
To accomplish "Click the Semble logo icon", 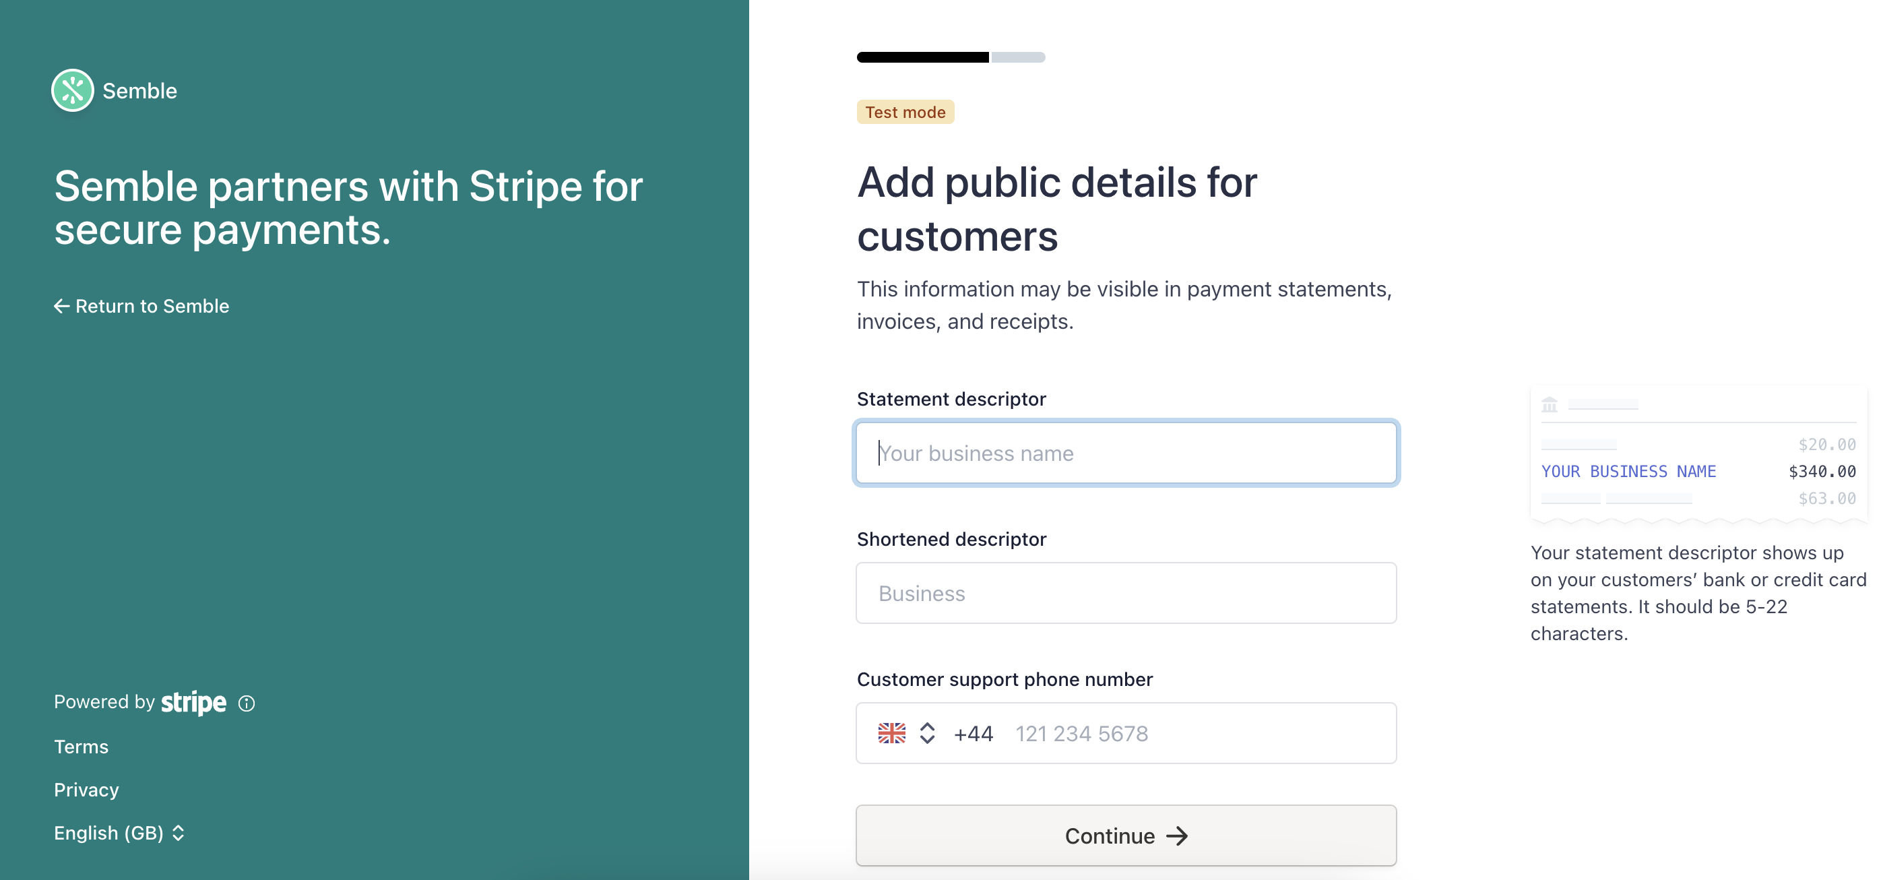I will click(x=72, y=90).
